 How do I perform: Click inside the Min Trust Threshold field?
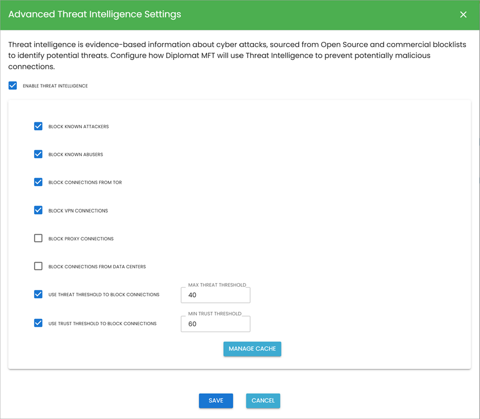click(x=215, y=324)
